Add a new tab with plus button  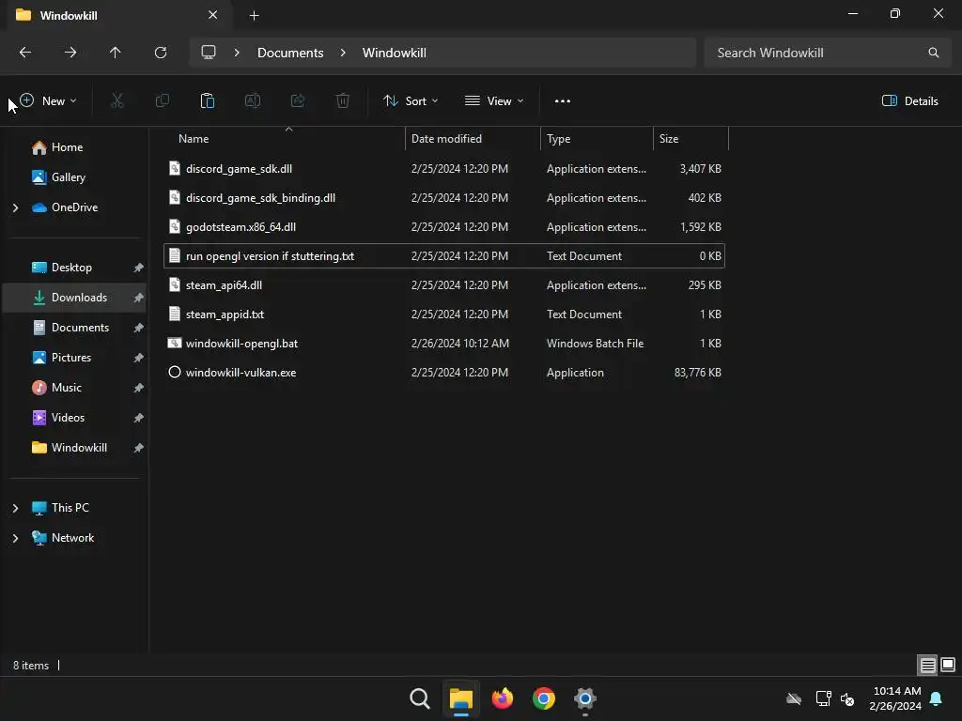[254, 15]
